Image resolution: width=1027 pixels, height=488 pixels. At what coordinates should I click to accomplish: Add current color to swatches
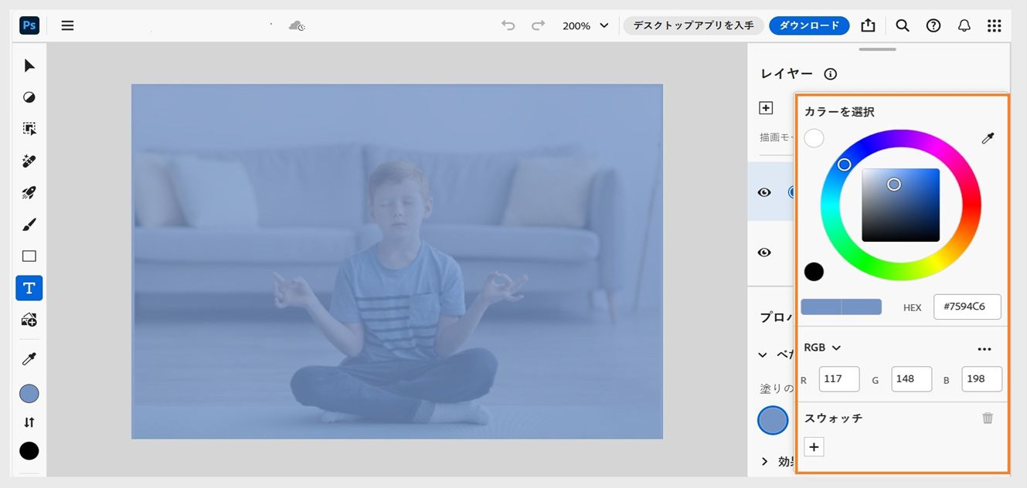(814, 447)
